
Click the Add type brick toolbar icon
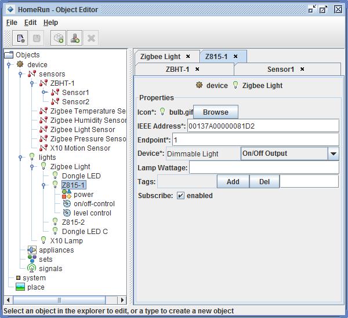click(x=58, y=38)
